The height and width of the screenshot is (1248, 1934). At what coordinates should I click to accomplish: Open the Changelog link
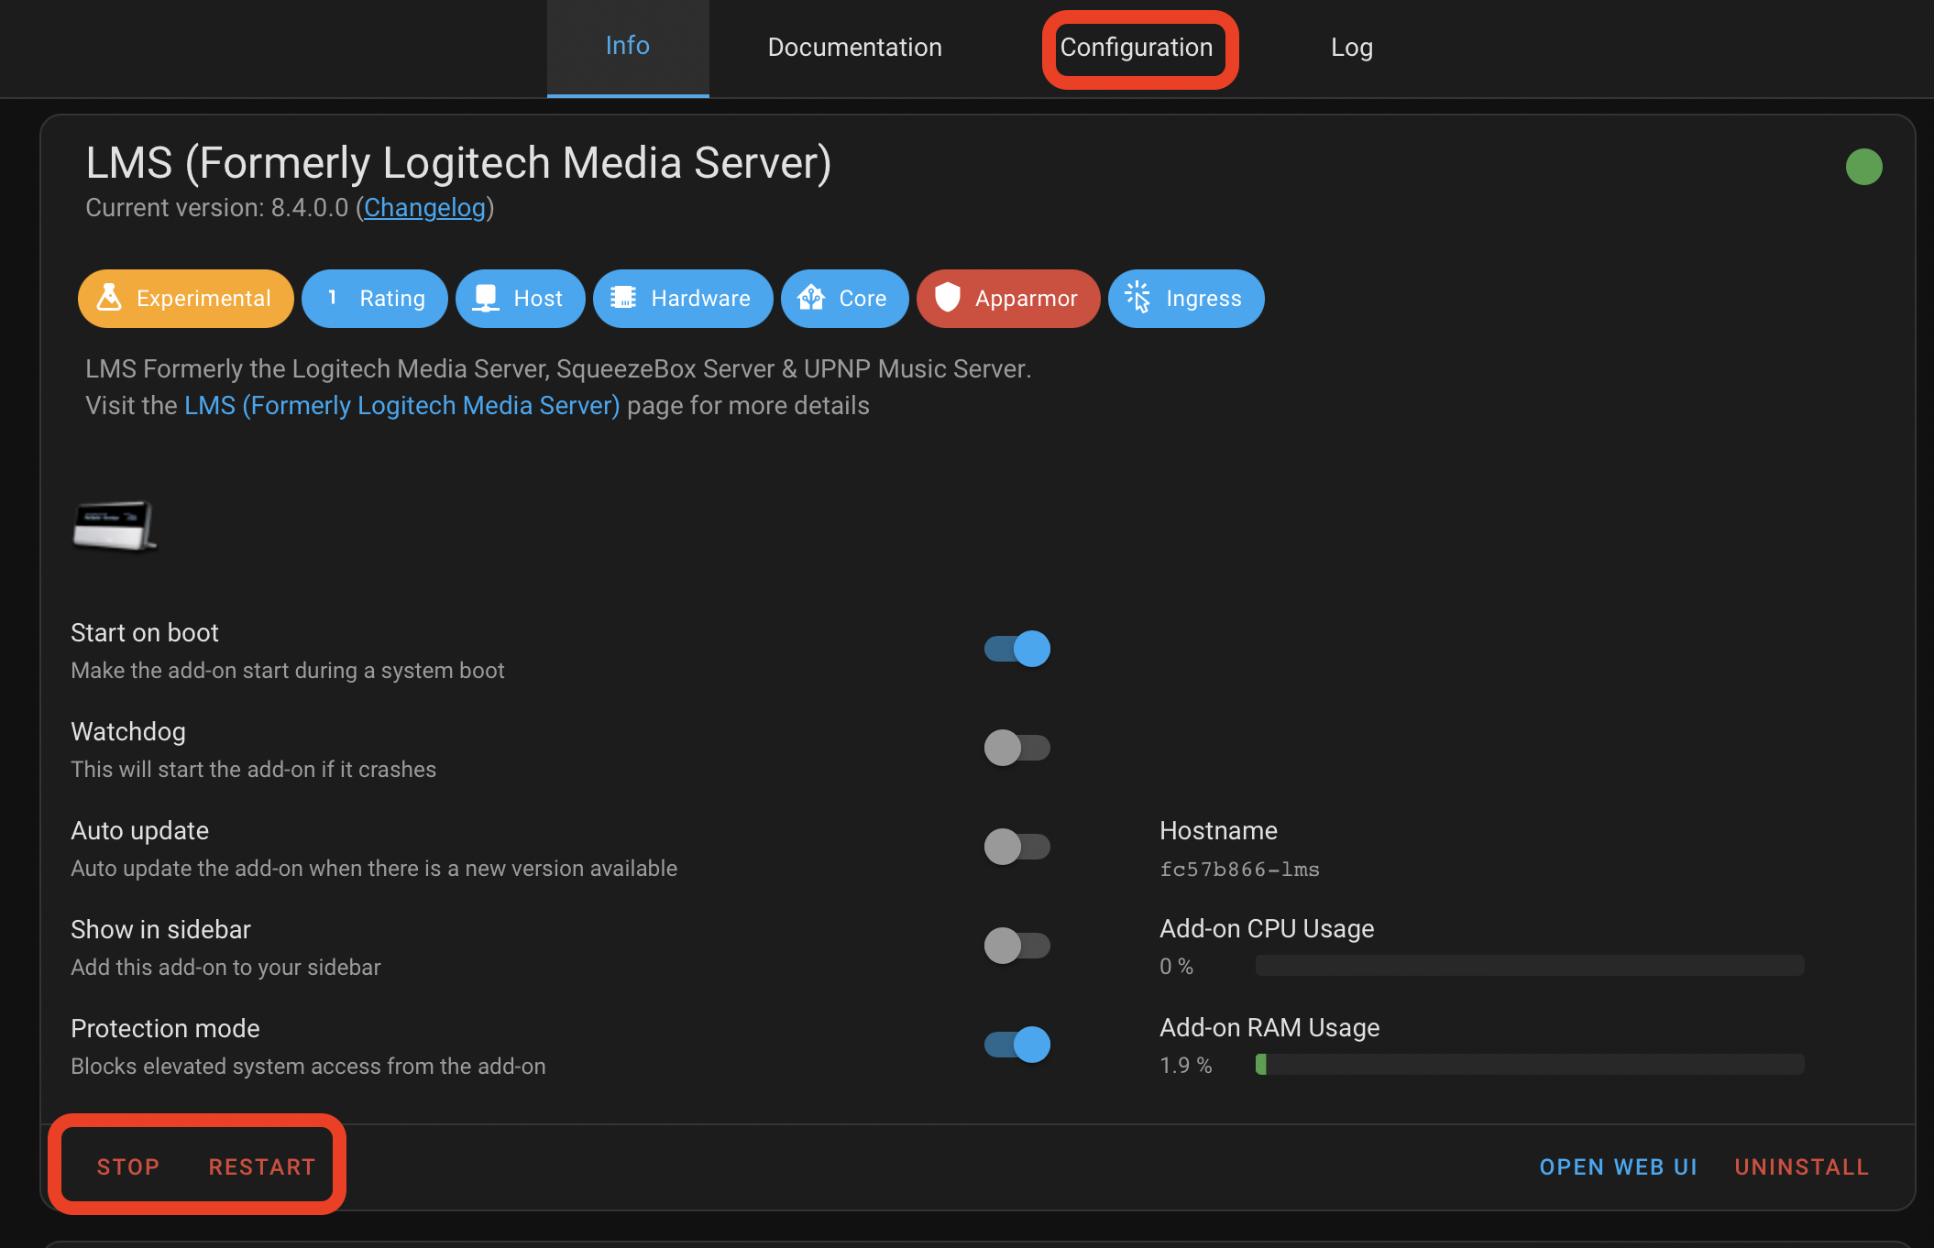click(424, 208)
